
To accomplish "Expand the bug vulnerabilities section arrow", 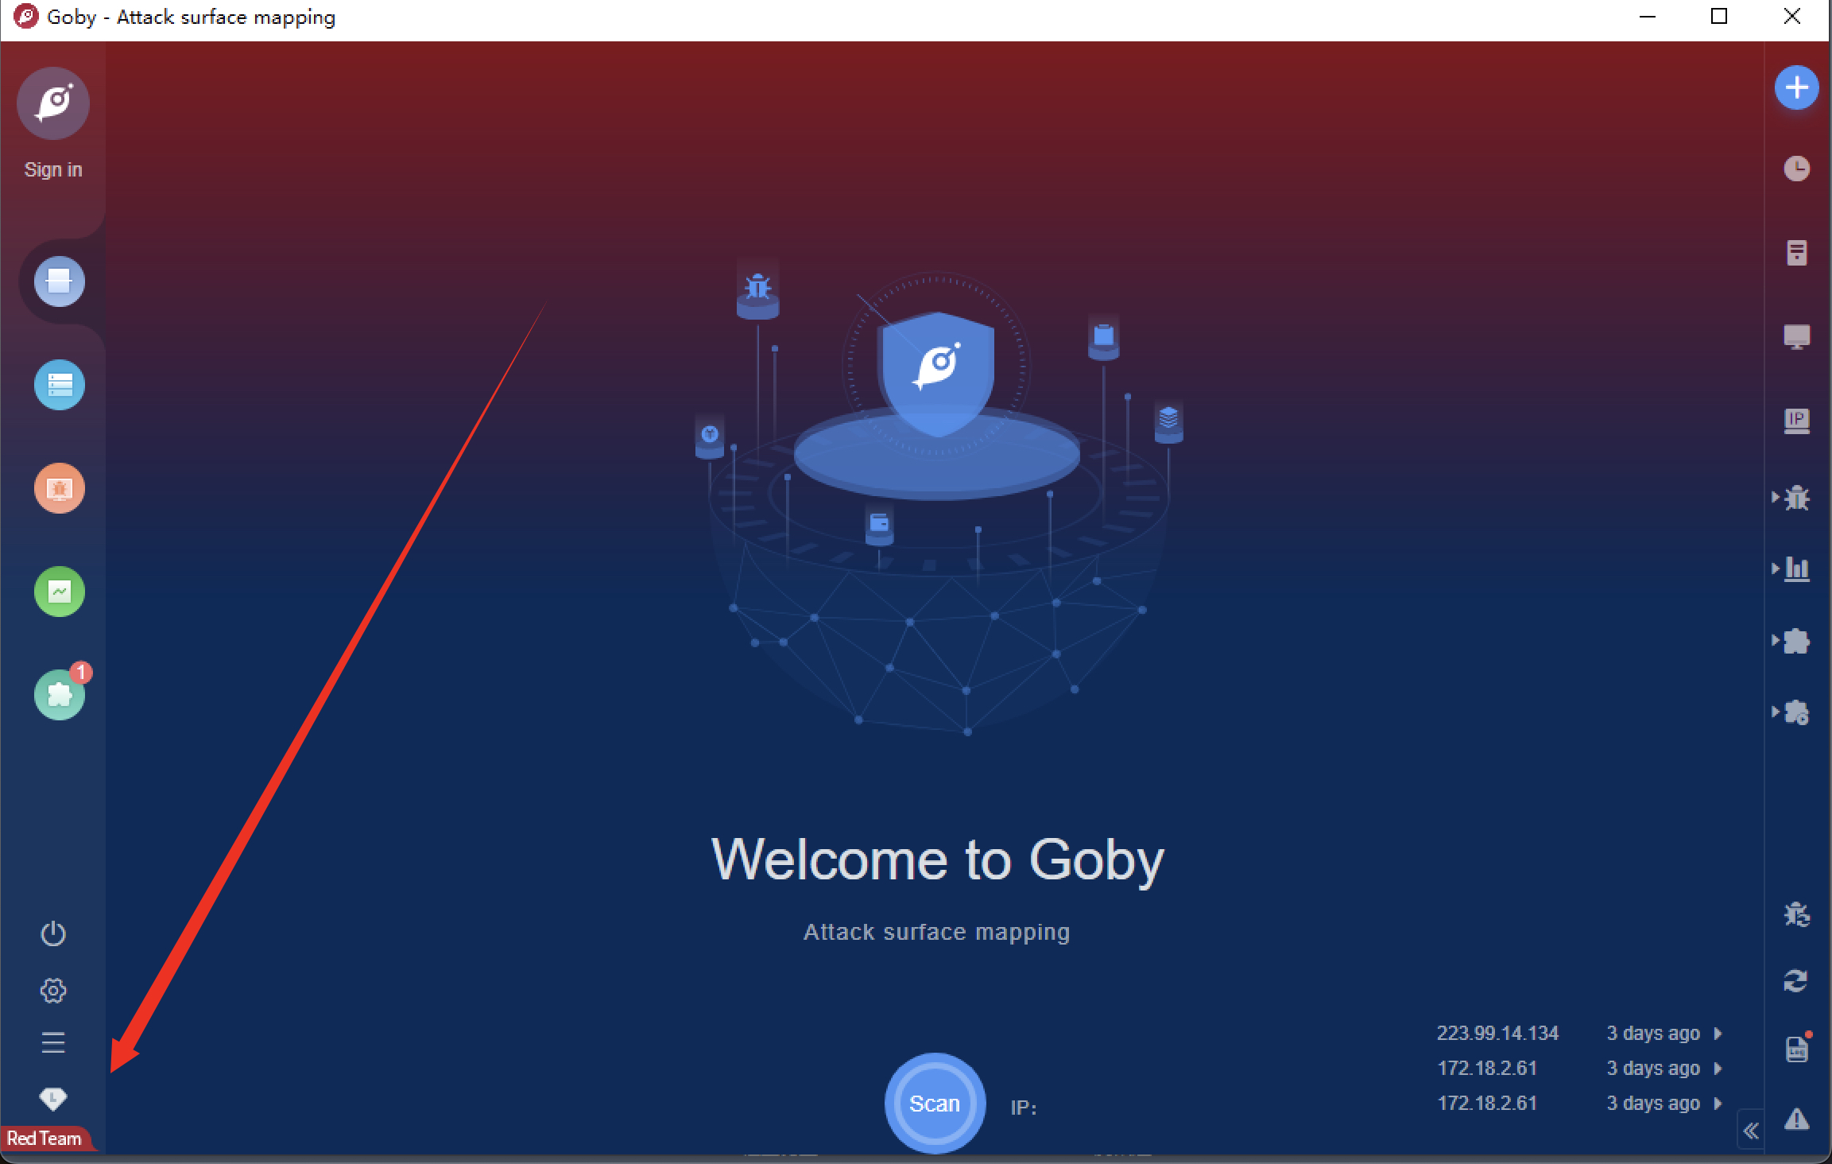I will click(1776, 498).
